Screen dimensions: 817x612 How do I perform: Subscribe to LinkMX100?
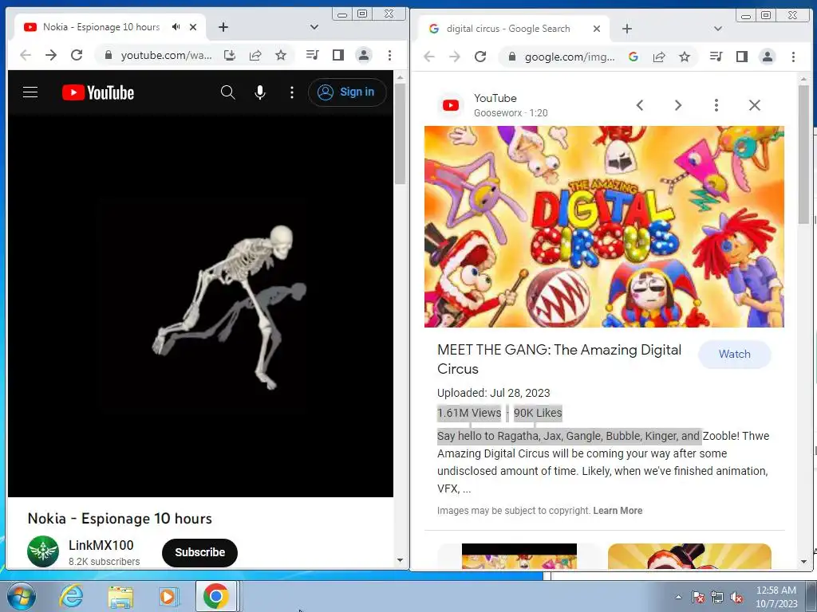click(x=199, y=553)
